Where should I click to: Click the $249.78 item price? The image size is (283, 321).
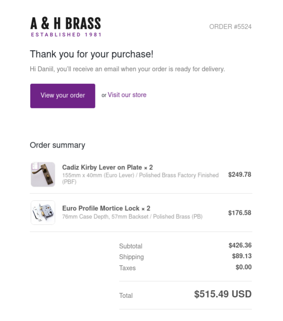pyautogui.click(x=240, y=174)
